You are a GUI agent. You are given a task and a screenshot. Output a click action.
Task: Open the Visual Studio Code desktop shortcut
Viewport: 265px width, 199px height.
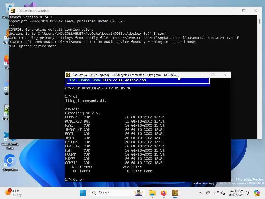click(10, 141)
